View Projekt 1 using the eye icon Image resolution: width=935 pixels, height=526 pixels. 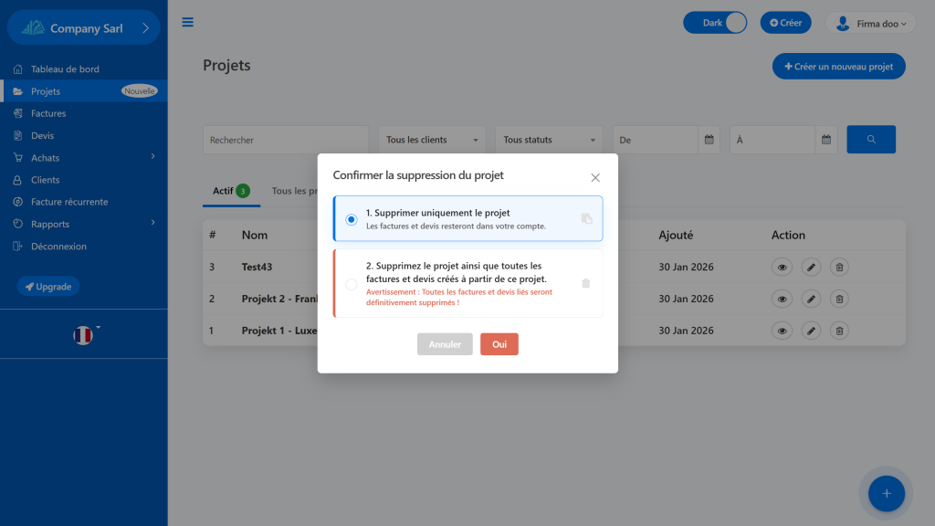[782, 330]
